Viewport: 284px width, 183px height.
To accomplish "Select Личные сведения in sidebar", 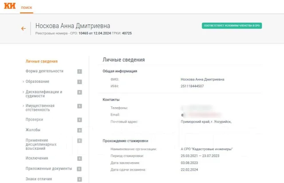I will [x=41, y=61].
